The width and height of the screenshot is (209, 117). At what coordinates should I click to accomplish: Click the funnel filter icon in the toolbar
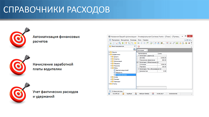point(126,43)
